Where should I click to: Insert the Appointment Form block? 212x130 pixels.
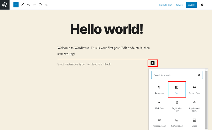tap(194, 106)
